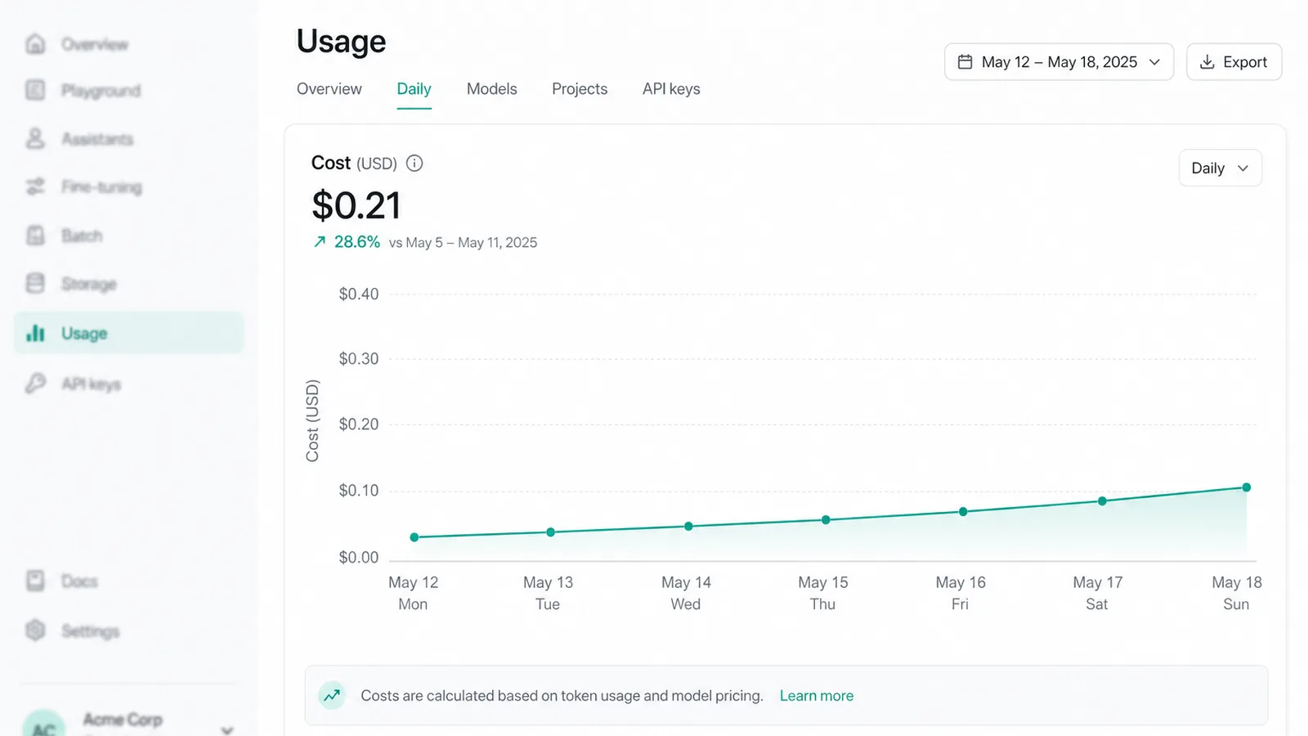The width and height of the screenshot is (1308, 736).
Task: Follow the Learn more link
Action: tap(816, 695)
